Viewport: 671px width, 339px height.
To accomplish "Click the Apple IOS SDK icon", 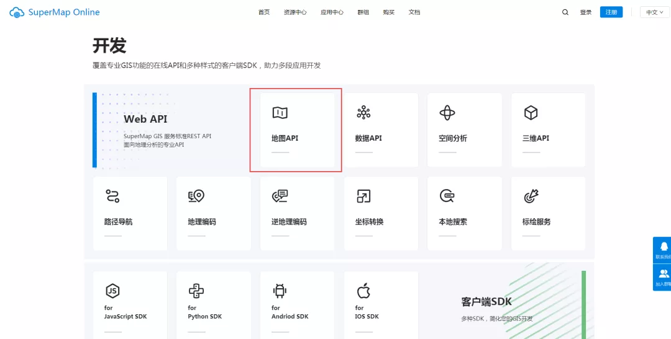I will click(x=363, y=291).
